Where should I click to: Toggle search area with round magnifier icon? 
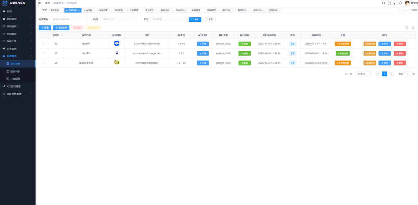pos(407,27)
